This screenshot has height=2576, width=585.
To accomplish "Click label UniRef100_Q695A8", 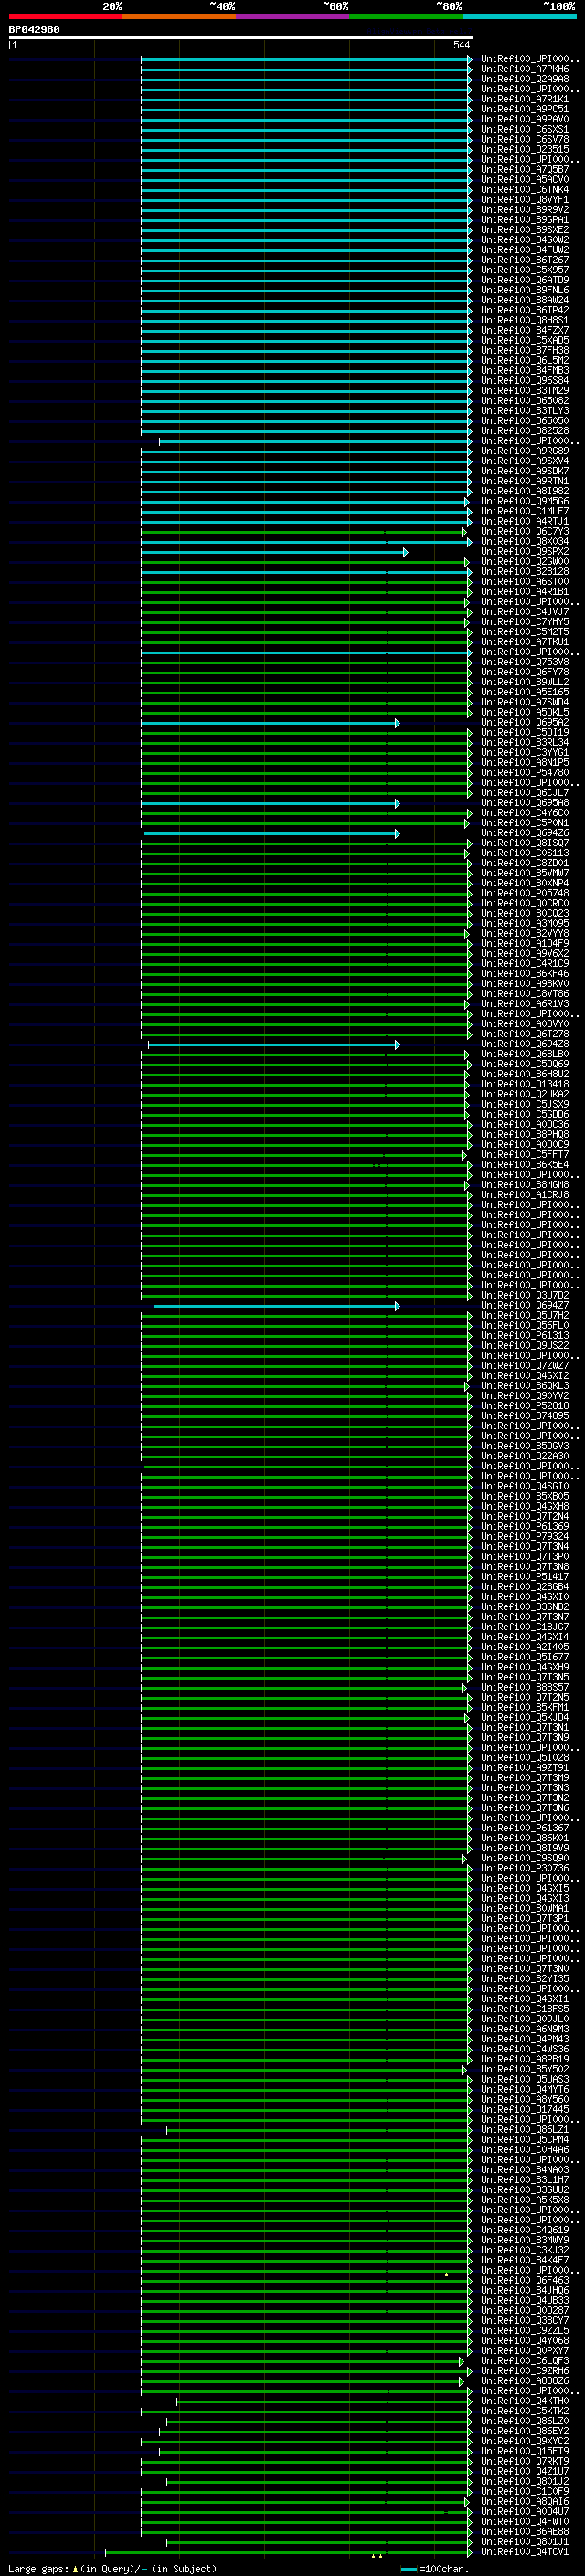I will click(x=525, y=803).
